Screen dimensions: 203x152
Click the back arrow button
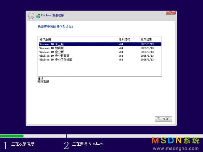31,16
